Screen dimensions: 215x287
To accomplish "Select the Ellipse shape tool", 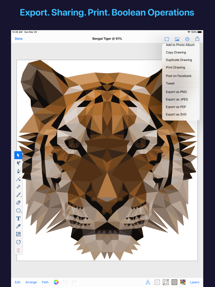I will pos(18,210).
